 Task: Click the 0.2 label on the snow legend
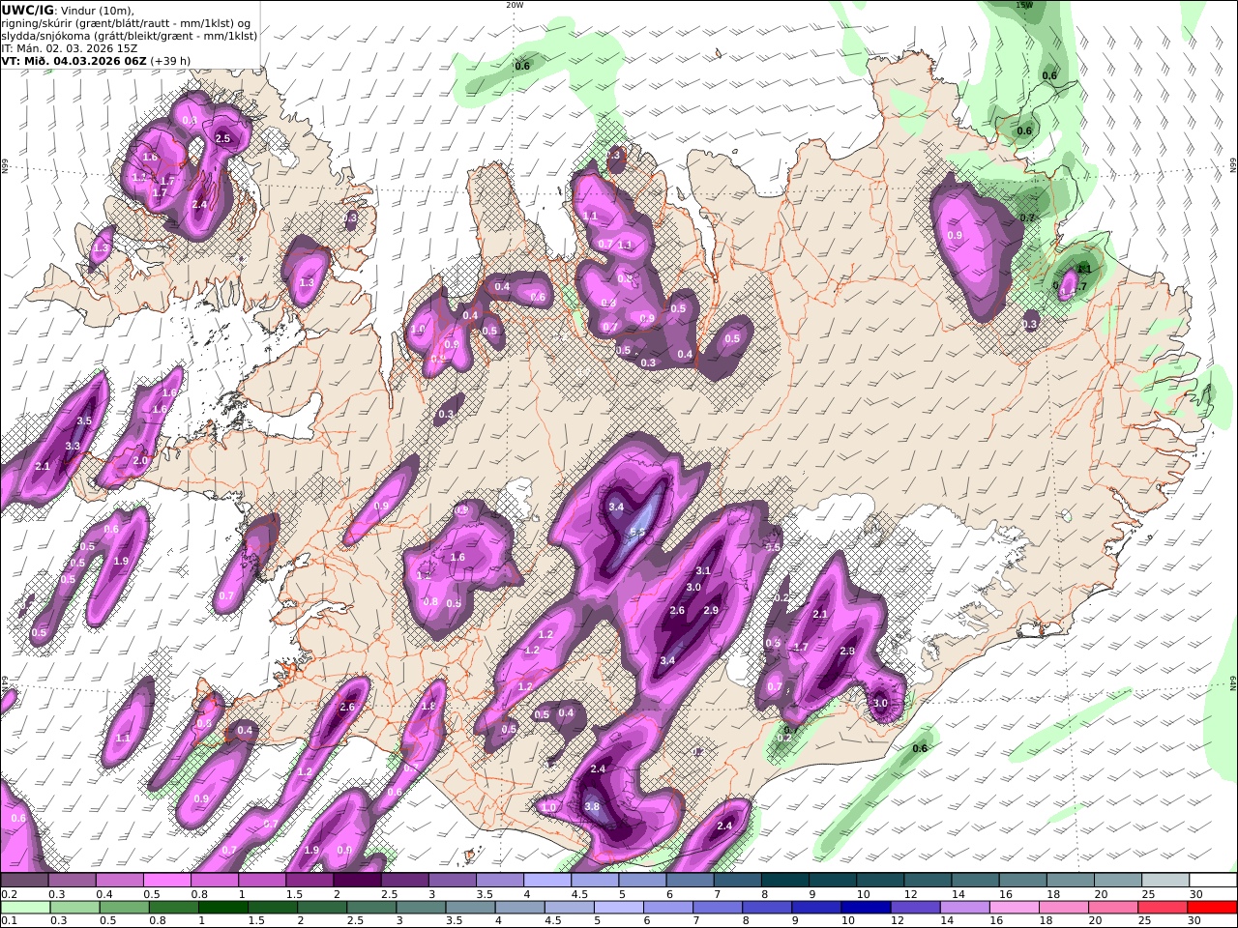(7, 894)
